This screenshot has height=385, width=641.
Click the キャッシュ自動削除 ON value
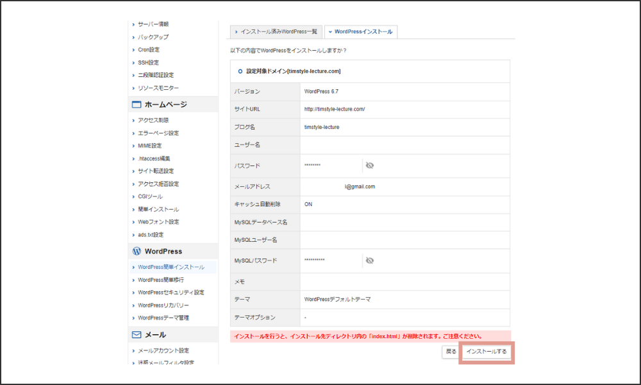(308, 204)
